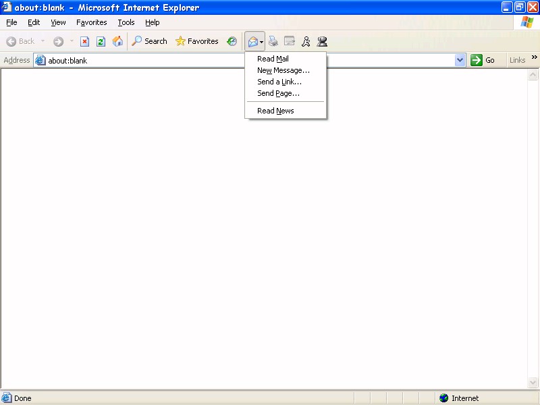The image size is (540, 405).
Task: Click the Back arrow icon
Action: 11,41
